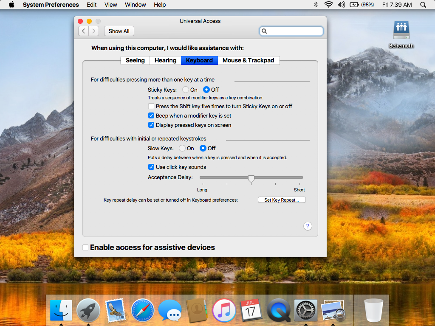435x326 pixels.
Task: Click the Spotlight magnifier in menu bar
Action: click(423, 5)
